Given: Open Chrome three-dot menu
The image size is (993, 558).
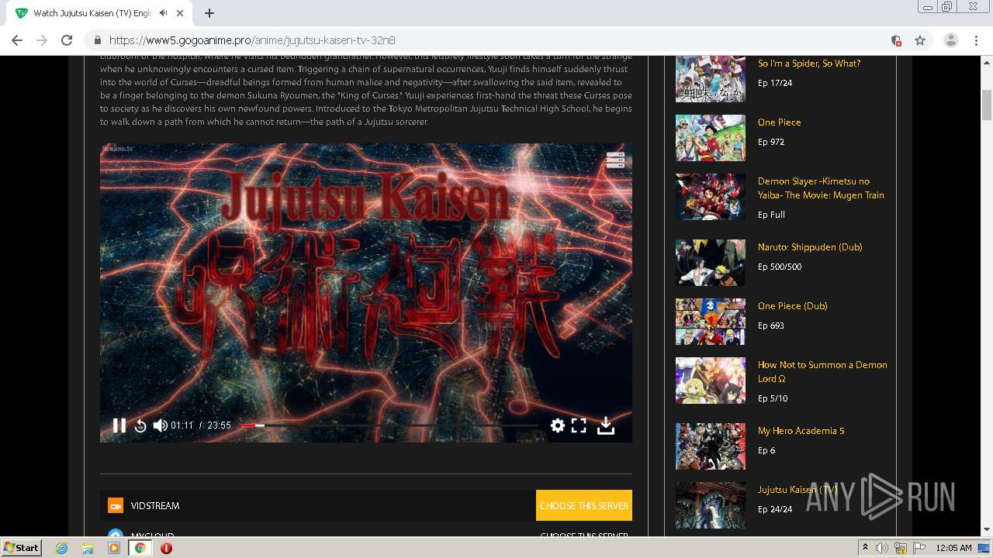Looking at the screenshot, I should click(x=976, y=40).
